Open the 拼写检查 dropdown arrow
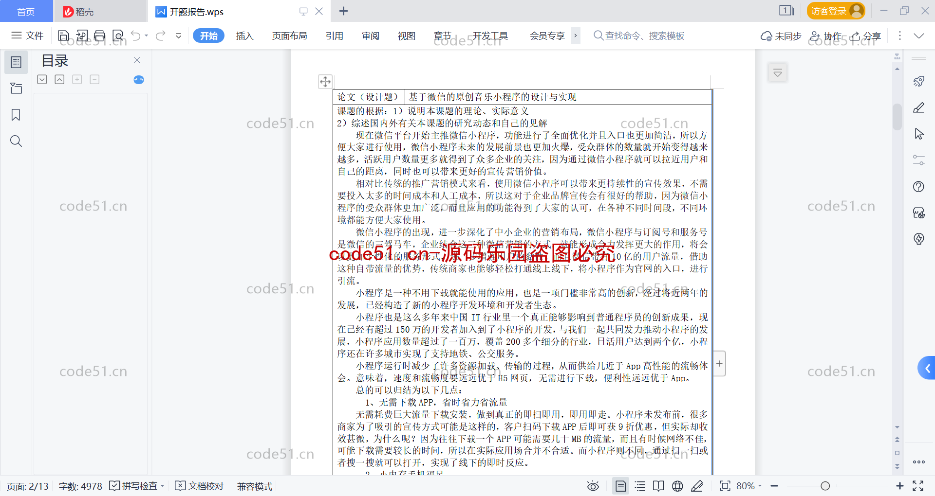This screenshot has height=496, width=935. click(x=163, y=486)
